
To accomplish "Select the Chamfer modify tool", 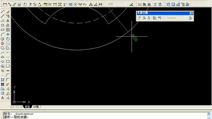I will pos(8,75).
